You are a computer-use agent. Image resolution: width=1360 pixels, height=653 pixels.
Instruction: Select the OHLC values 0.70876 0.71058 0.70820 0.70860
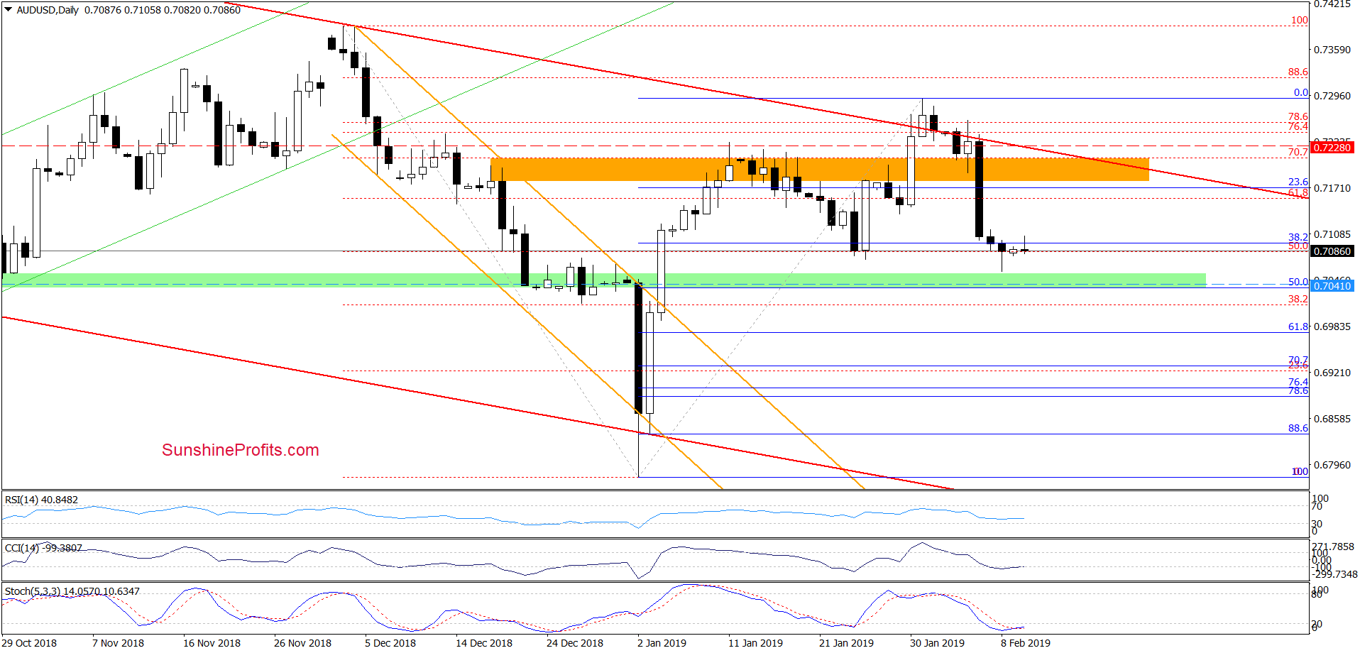click(x=163, y=10)
